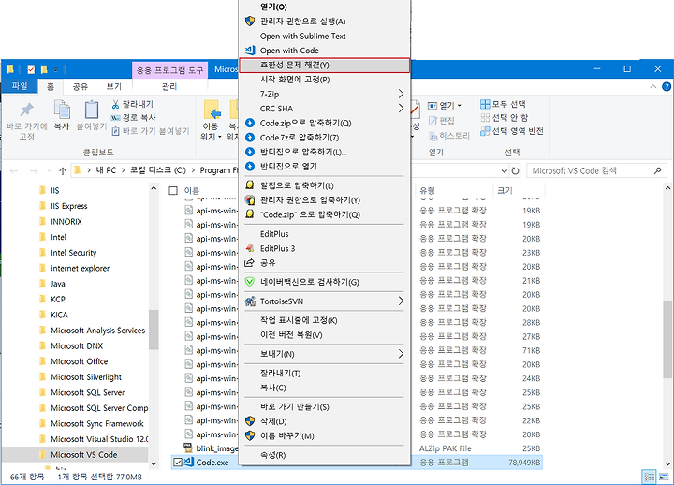
Task: Click the search magnifier icon
Action: 657,170
